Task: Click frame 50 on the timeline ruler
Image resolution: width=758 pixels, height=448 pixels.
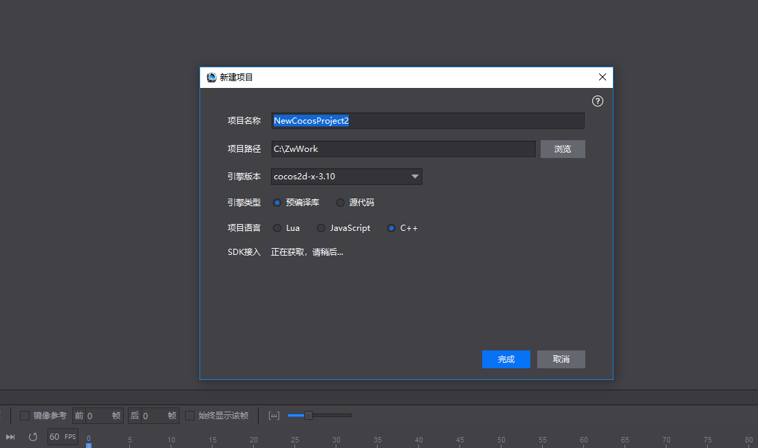Action: pos(501,440)
